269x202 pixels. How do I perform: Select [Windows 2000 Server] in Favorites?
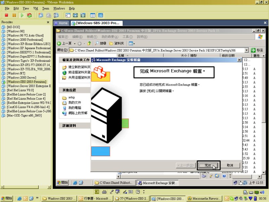point(22,77)
